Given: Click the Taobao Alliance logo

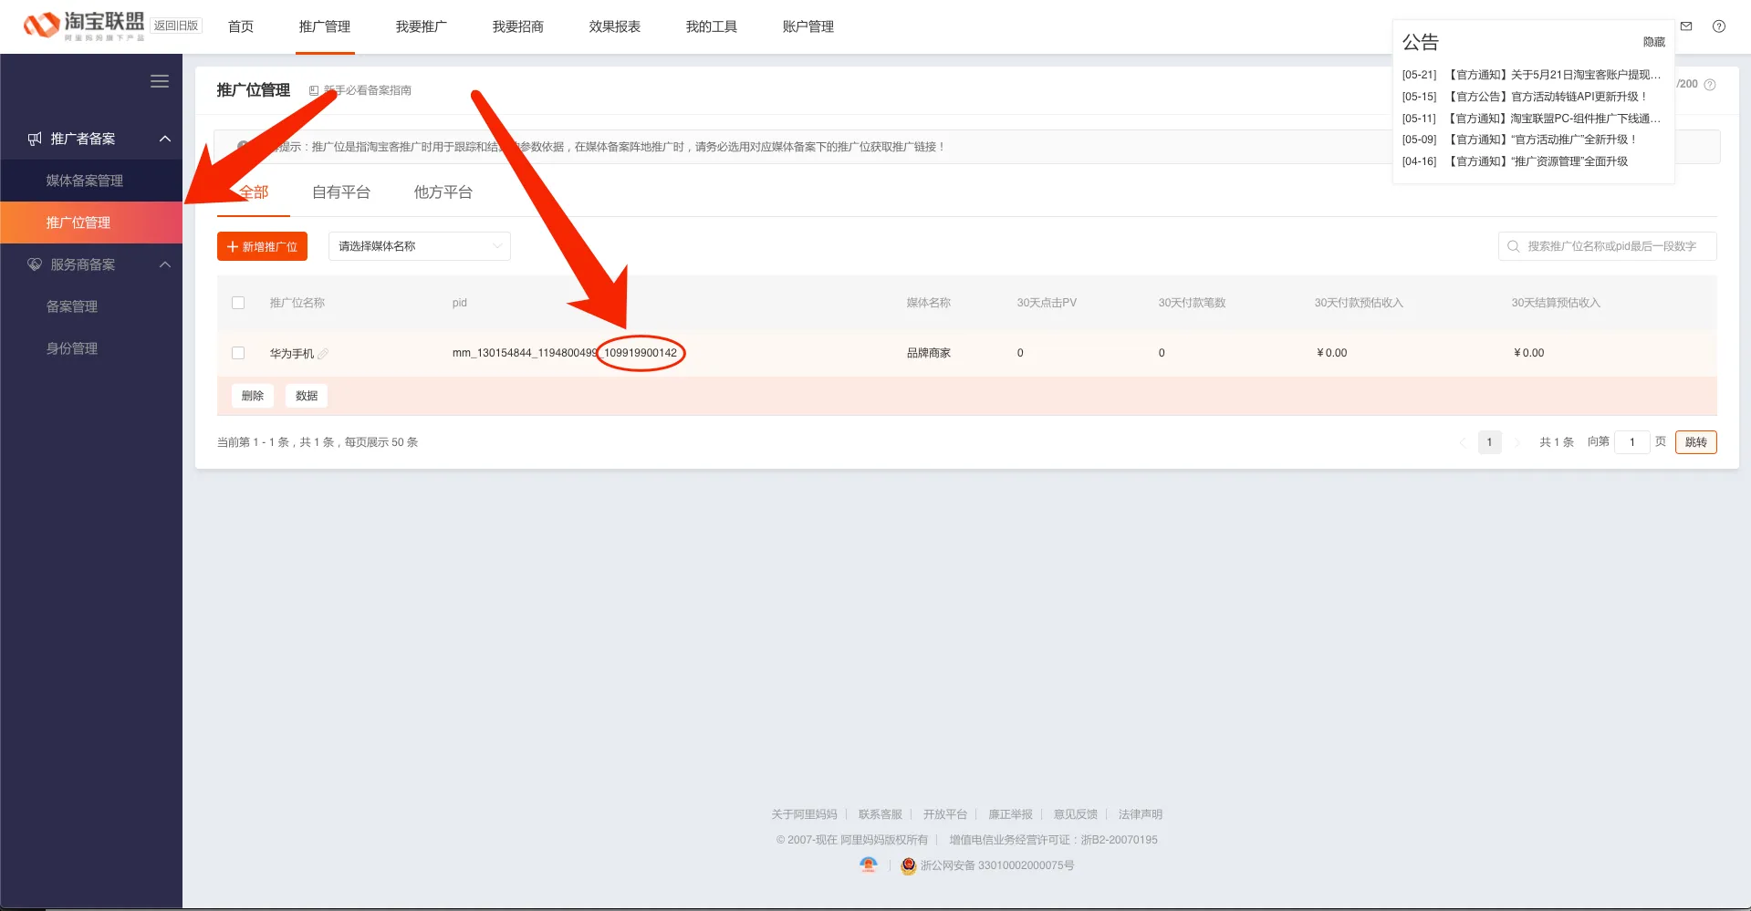Looking at the screenshot, I should pos(84,26).
